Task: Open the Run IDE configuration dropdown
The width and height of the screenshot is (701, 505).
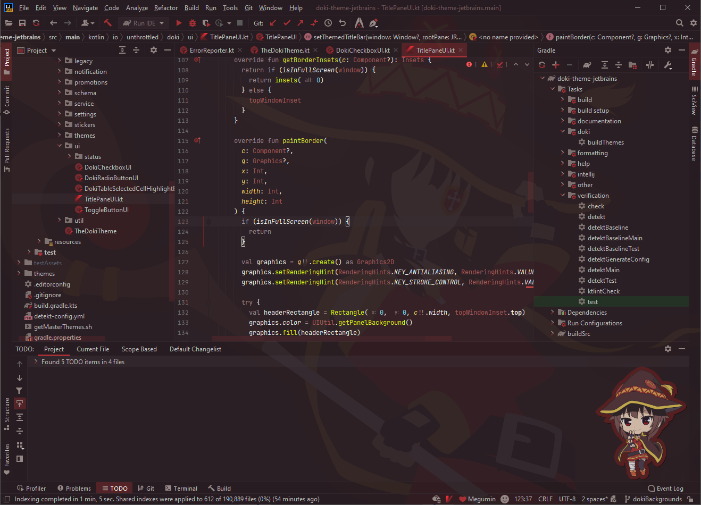Action: (143, 23)
